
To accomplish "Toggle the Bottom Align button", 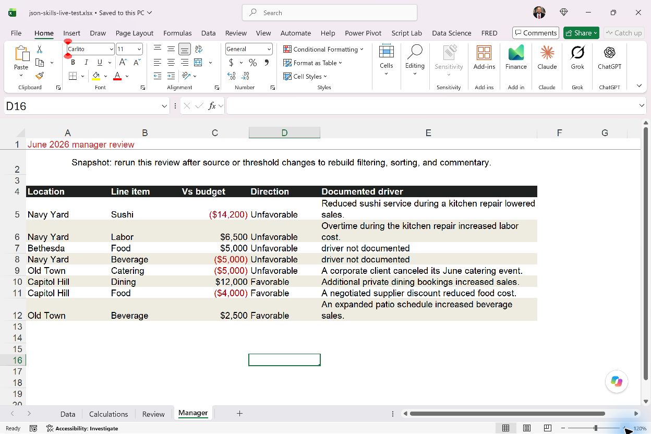I will tap(185, 49).
